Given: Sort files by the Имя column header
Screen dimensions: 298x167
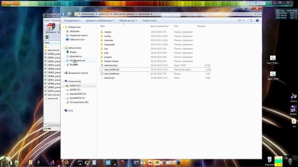Looking at the screenshot, I should (x=102, y=26).
